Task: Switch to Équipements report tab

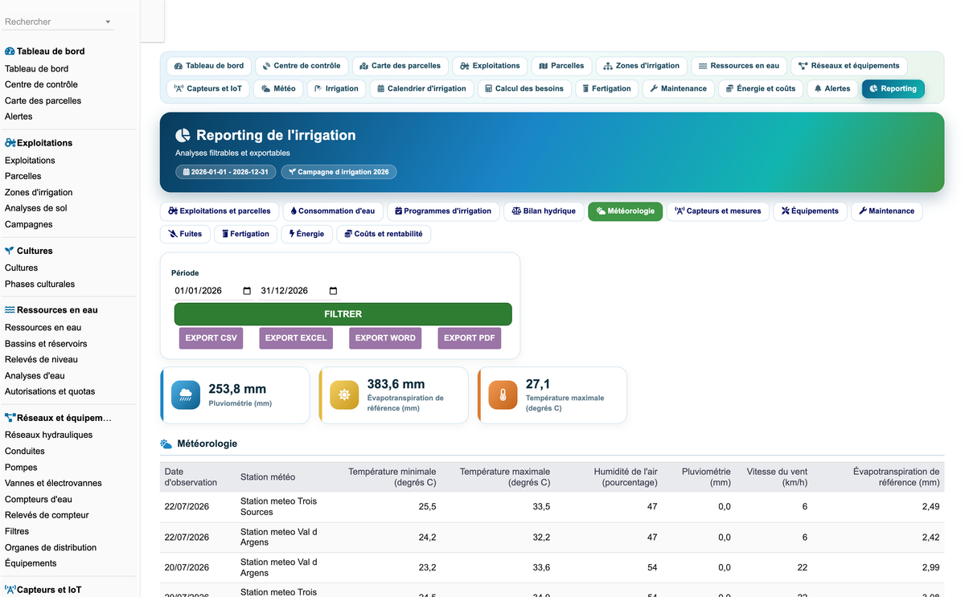Action: click(x=810, y=211)
